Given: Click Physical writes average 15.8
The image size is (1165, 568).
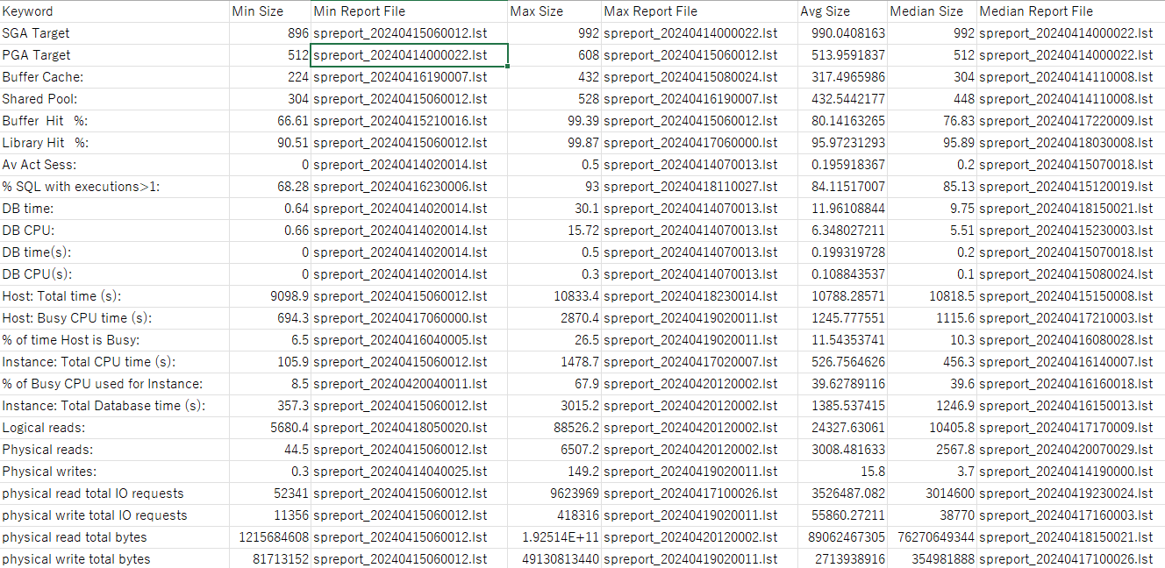Looking at the screenshot, I should click(x=843, y=472).
